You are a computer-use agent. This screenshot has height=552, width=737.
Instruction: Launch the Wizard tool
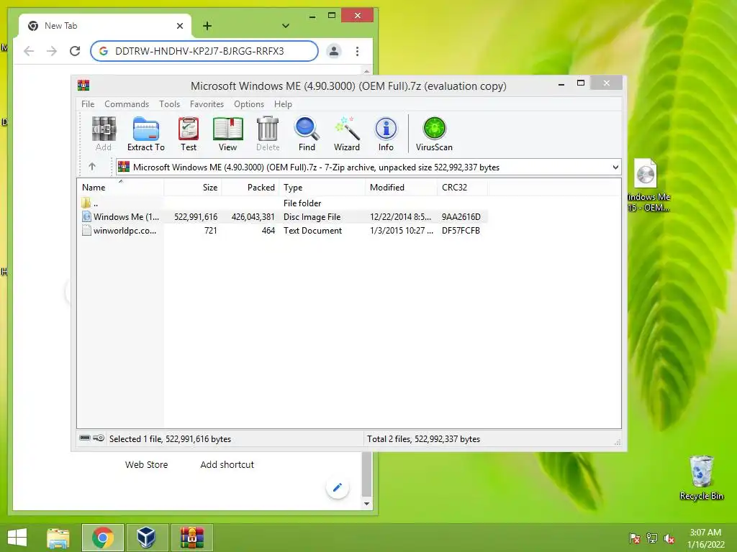click(x=347, y=134)
